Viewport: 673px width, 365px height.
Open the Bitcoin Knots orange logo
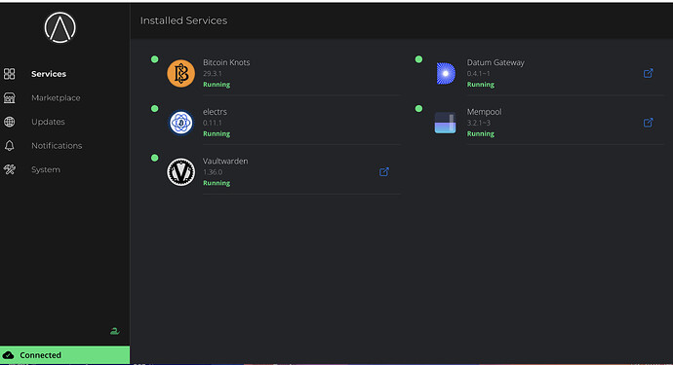point(180,73)
